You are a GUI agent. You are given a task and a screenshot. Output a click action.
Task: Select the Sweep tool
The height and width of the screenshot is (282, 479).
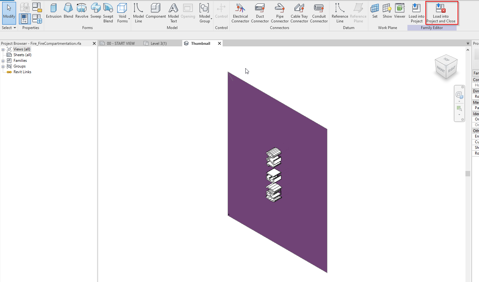pos(96,11)
